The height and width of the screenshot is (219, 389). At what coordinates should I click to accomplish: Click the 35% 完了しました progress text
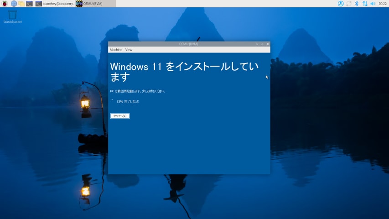coord(128,102)
